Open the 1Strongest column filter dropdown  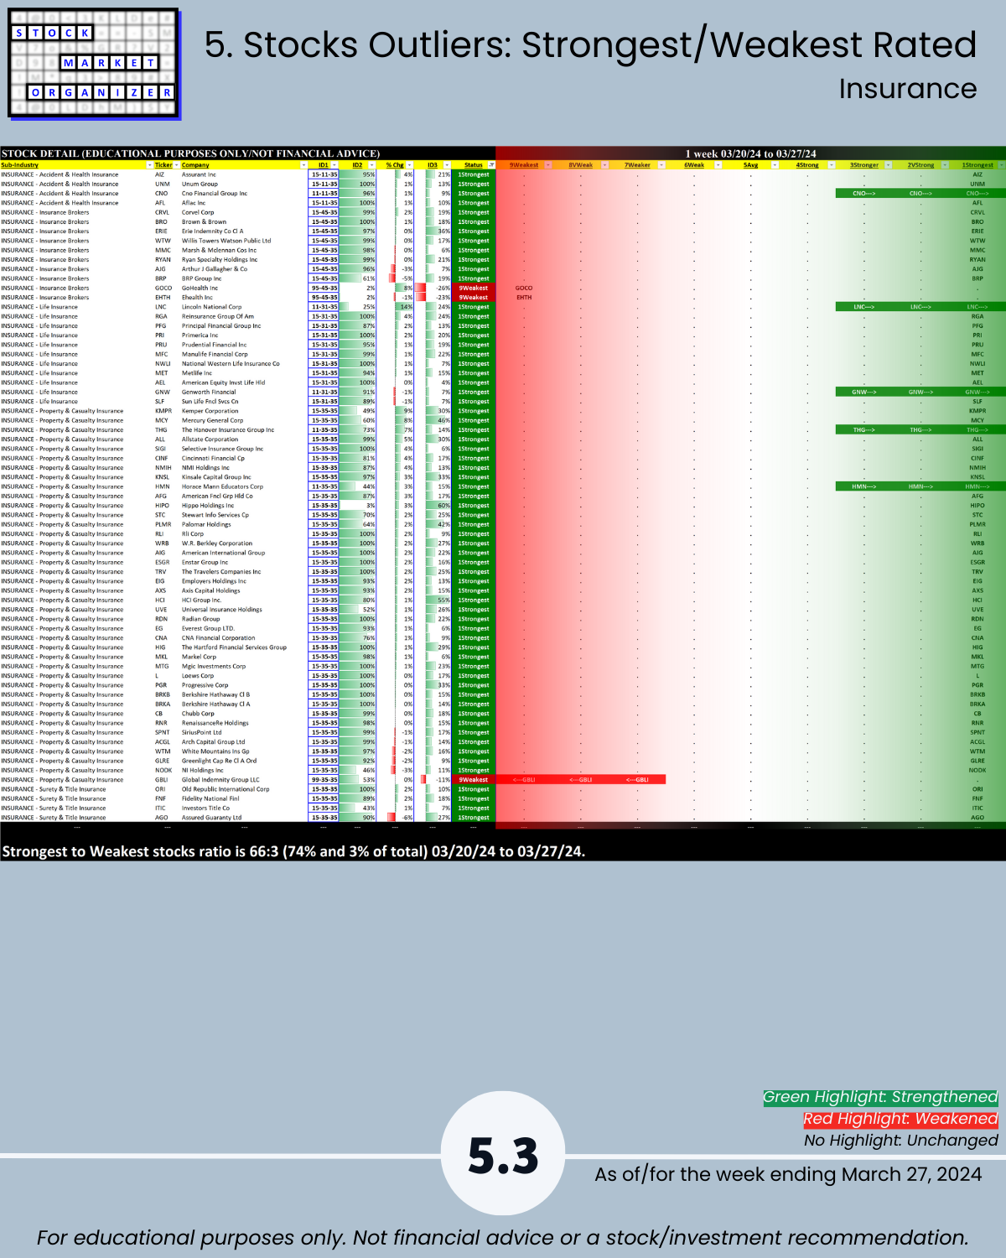tap(1001, 165)
